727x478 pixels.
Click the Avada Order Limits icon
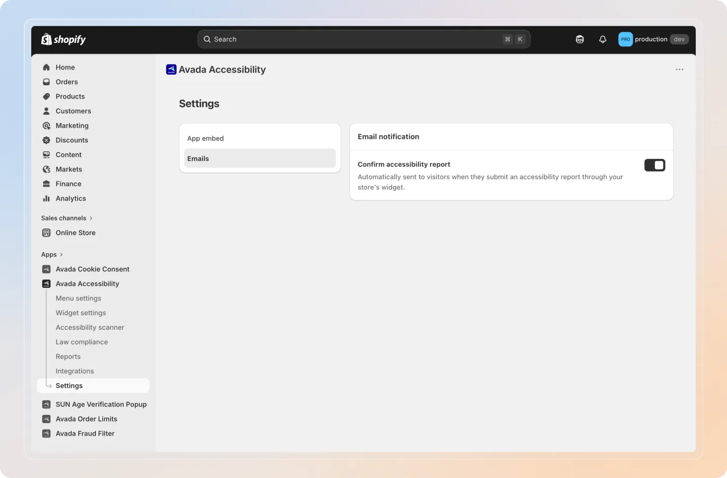tap(46, 419)
